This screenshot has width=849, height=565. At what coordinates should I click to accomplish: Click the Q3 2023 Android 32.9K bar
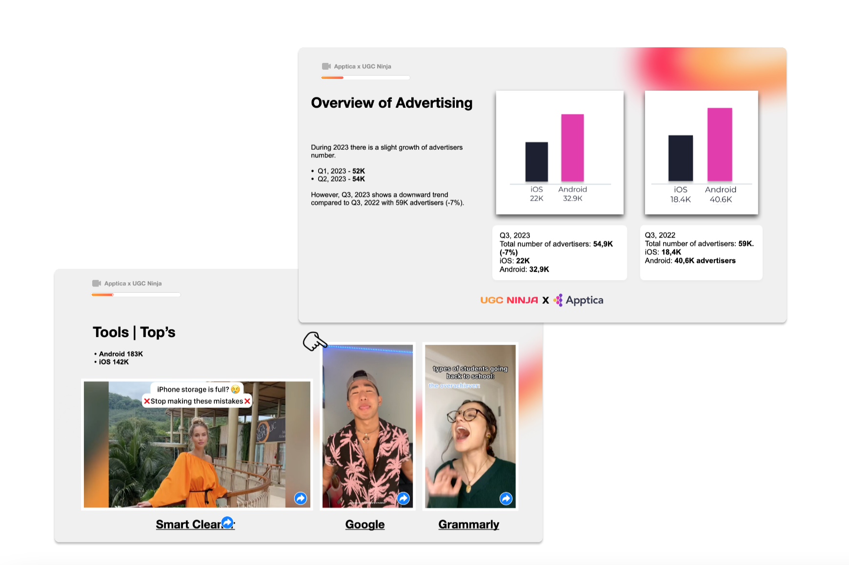tap(572, 148)
